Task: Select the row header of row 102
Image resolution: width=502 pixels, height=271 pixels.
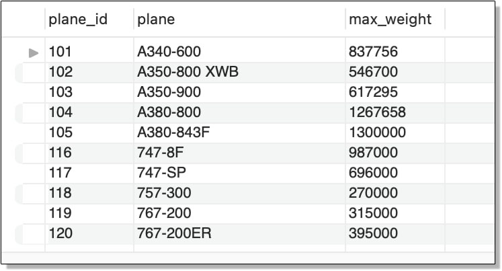Action: pyautogui.click(x=30, y=73)
